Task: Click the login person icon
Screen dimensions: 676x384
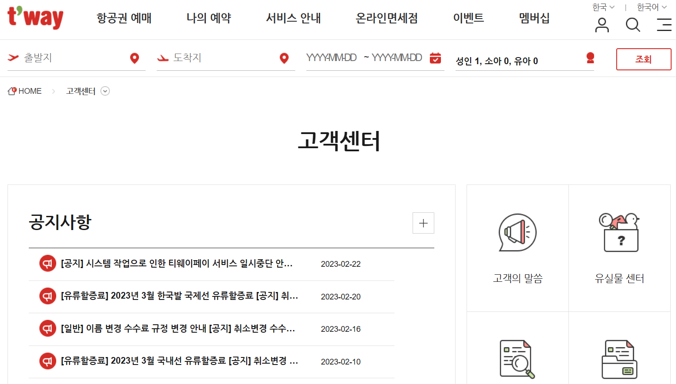Action: pyautogui.click(x=602, y=25)
